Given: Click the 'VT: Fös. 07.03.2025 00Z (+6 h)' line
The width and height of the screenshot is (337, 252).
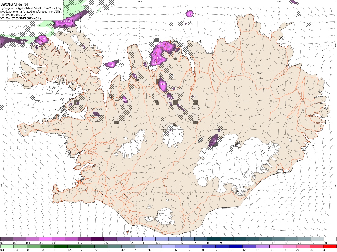Looking at the screenshot, I should (21, 18).
